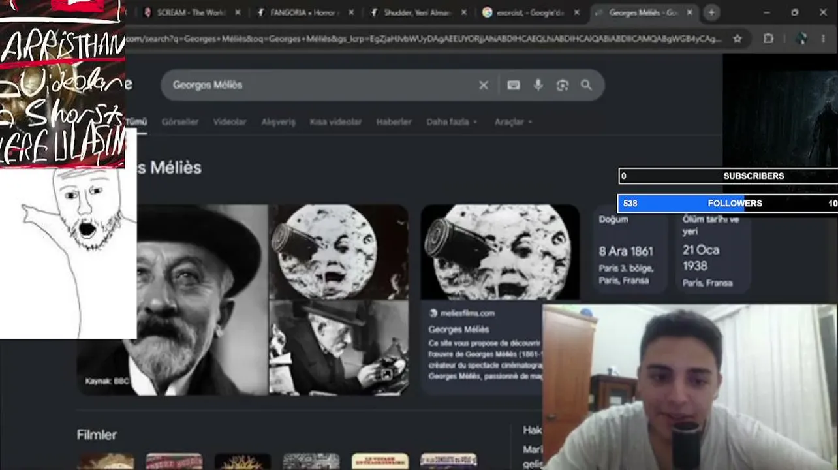Focus the Chrome address bar URL
This screenshot has height=470, width=838.
(423, 39)
